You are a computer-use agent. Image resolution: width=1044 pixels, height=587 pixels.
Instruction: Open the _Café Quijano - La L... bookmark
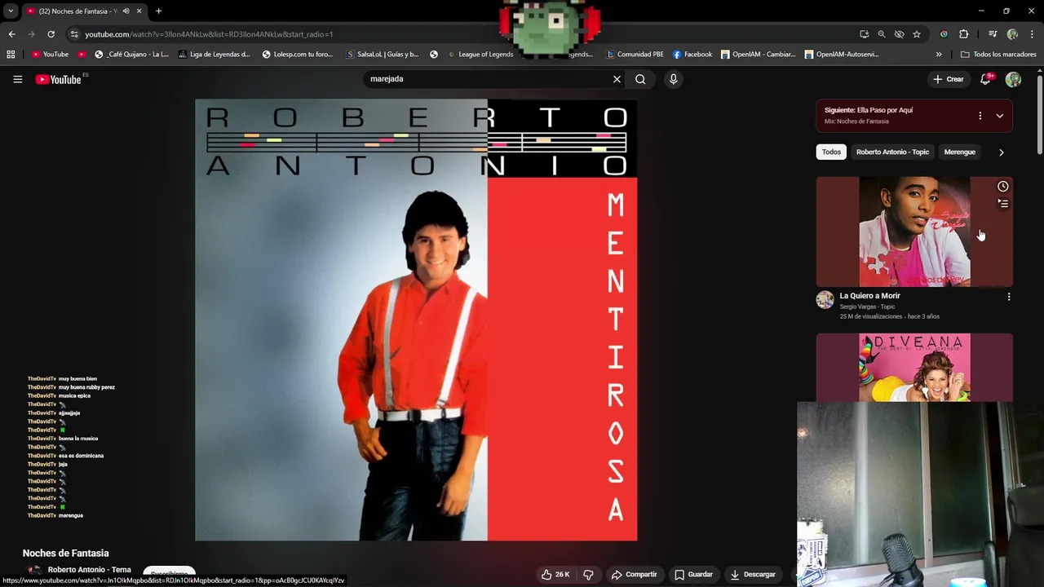click(x=131, y=55)
